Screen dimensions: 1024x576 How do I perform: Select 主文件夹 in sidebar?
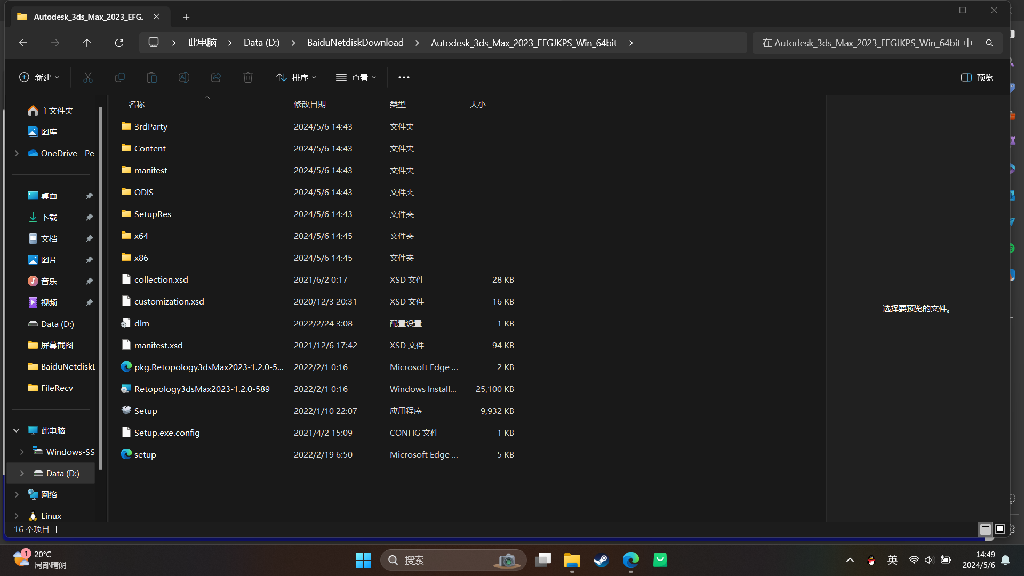click(51, 110)
